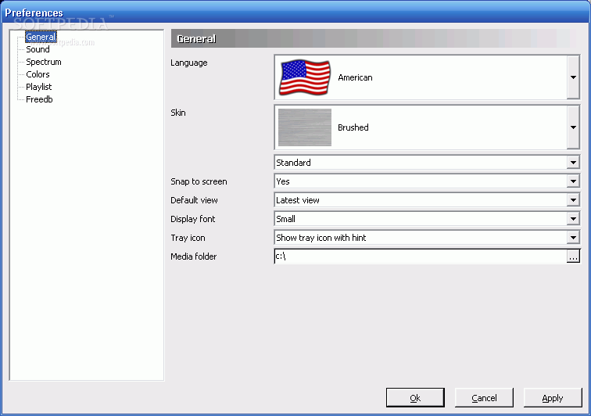Open the Tray icon dropdown
The height and width of the screenshot is (416, 591).
pyautogui.click(x=427, y=238)
